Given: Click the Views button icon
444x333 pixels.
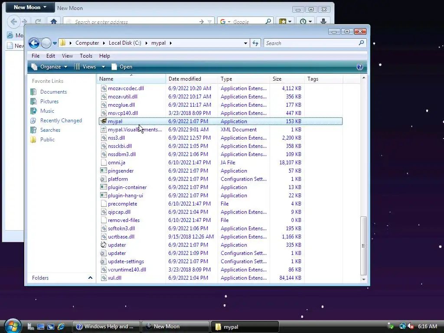Looking at the screenshot, I should (x=77, y=67).
